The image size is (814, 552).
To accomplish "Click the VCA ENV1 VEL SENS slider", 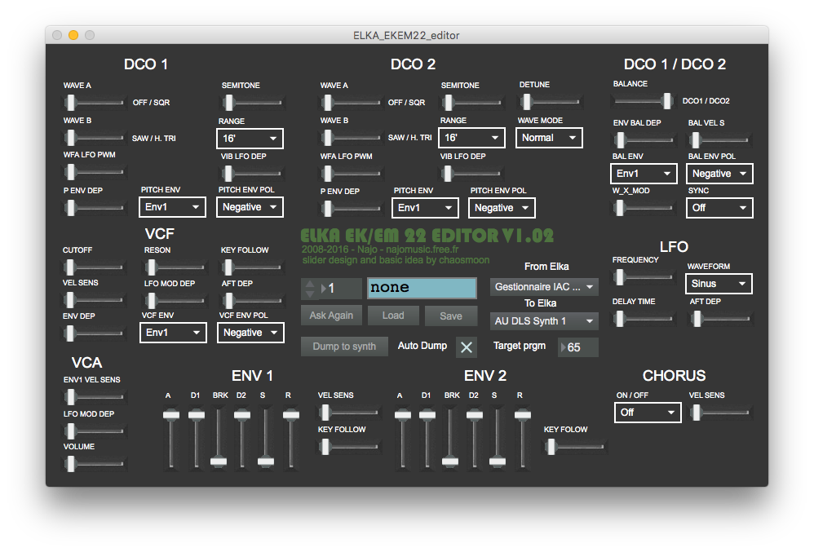I will (x=95, y=397).
